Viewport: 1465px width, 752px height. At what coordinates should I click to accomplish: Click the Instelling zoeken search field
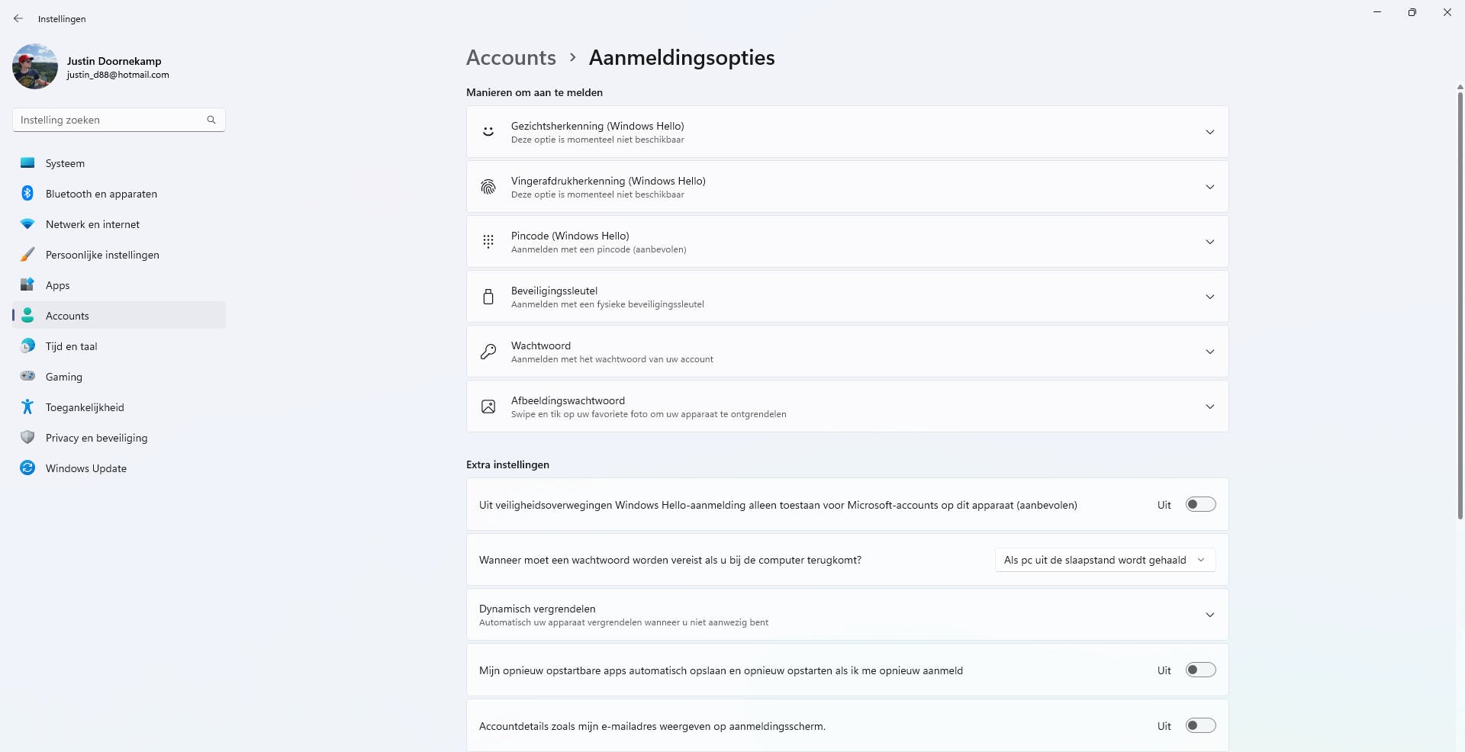point(111,120)
